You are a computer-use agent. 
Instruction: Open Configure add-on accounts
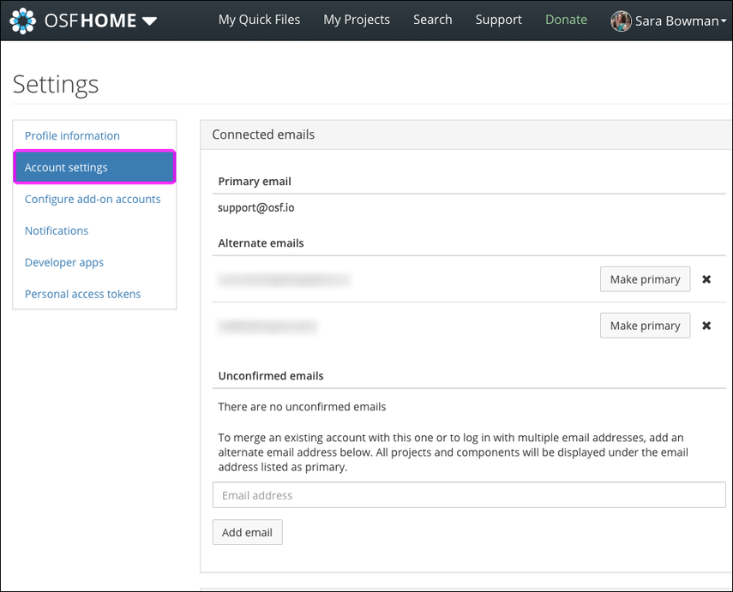coord(92,199)
